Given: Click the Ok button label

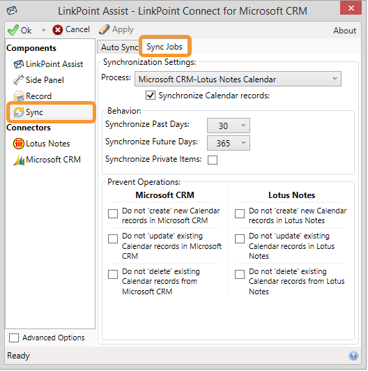Looking at the screenshot, I should [x=26, y=31].
